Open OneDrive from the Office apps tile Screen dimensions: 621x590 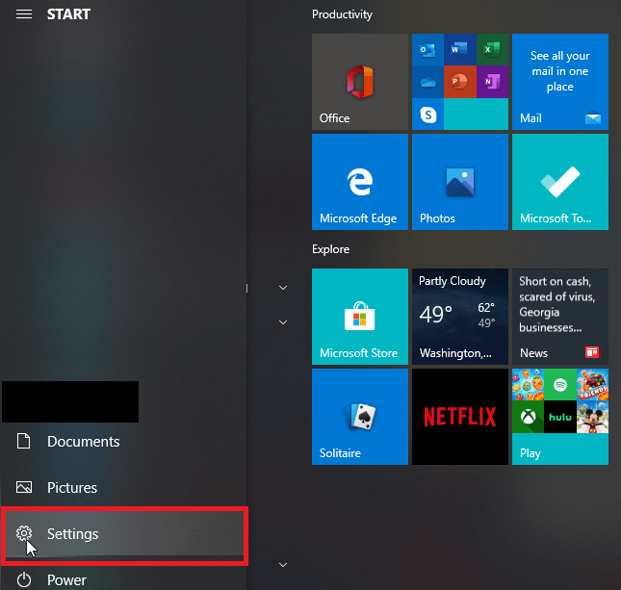[x=427, y=82]
